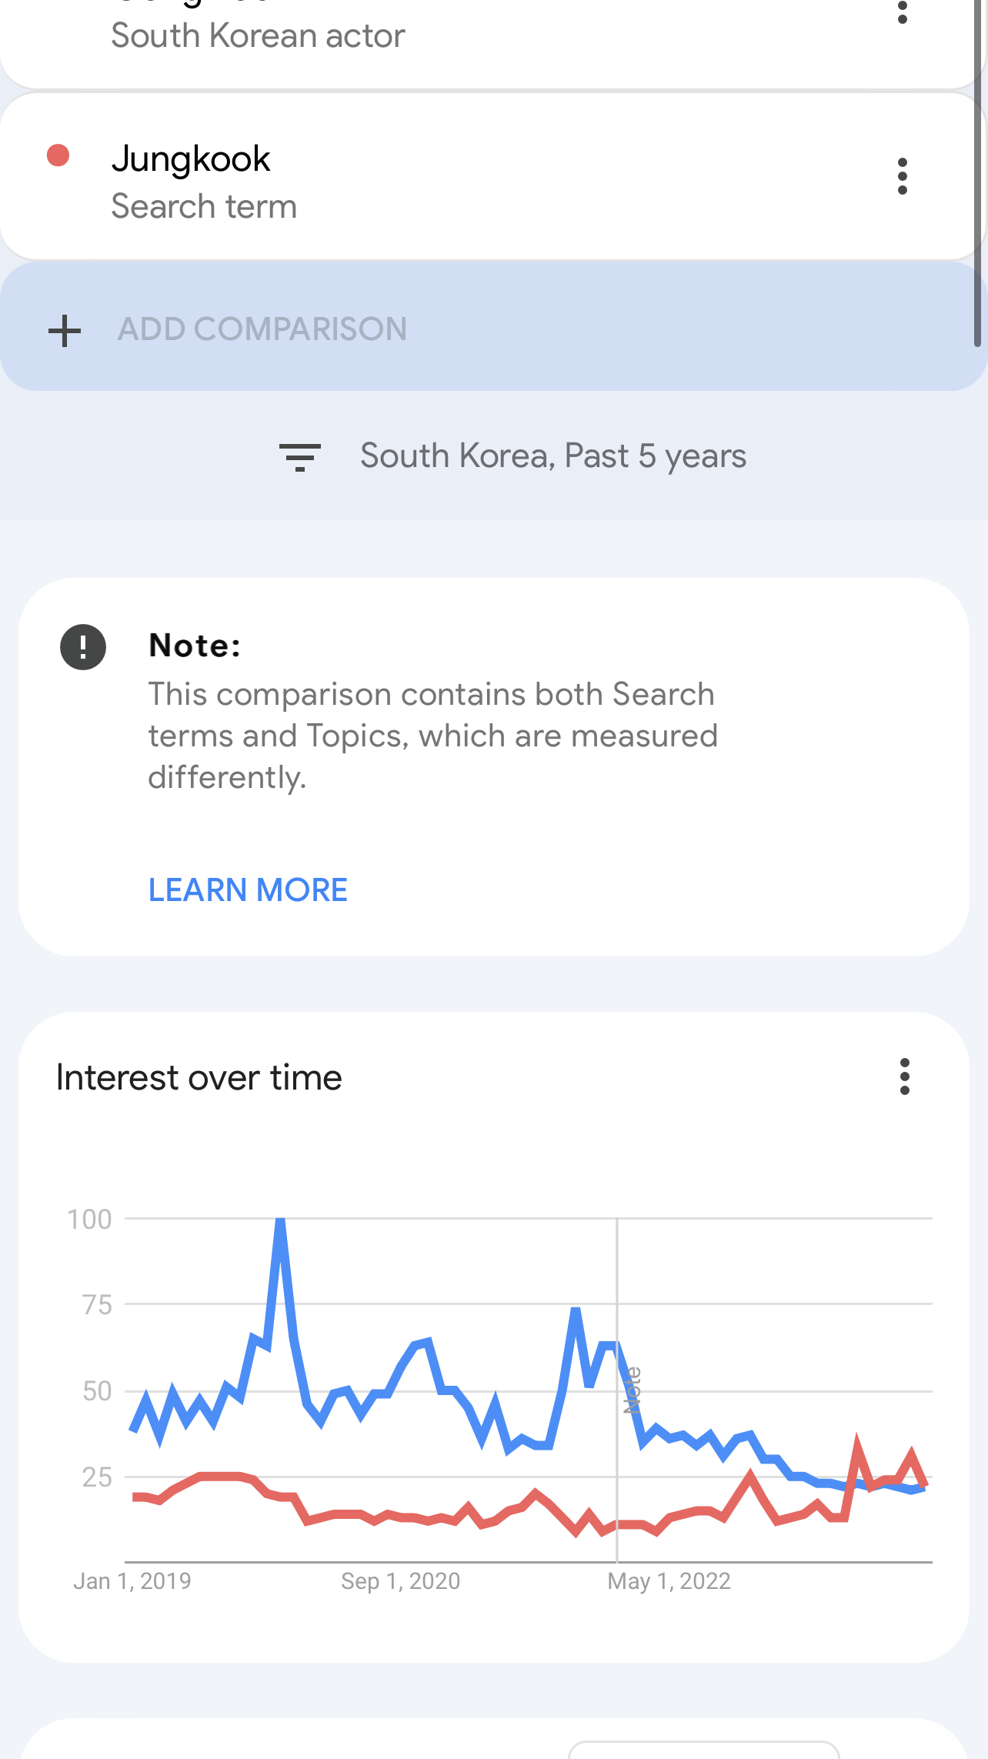This screenshot has height=1759, width=988.
Task: Click the exclamation note icon
Action: pos(83,646)
